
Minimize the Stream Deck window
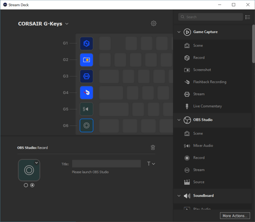click(220, 5)
